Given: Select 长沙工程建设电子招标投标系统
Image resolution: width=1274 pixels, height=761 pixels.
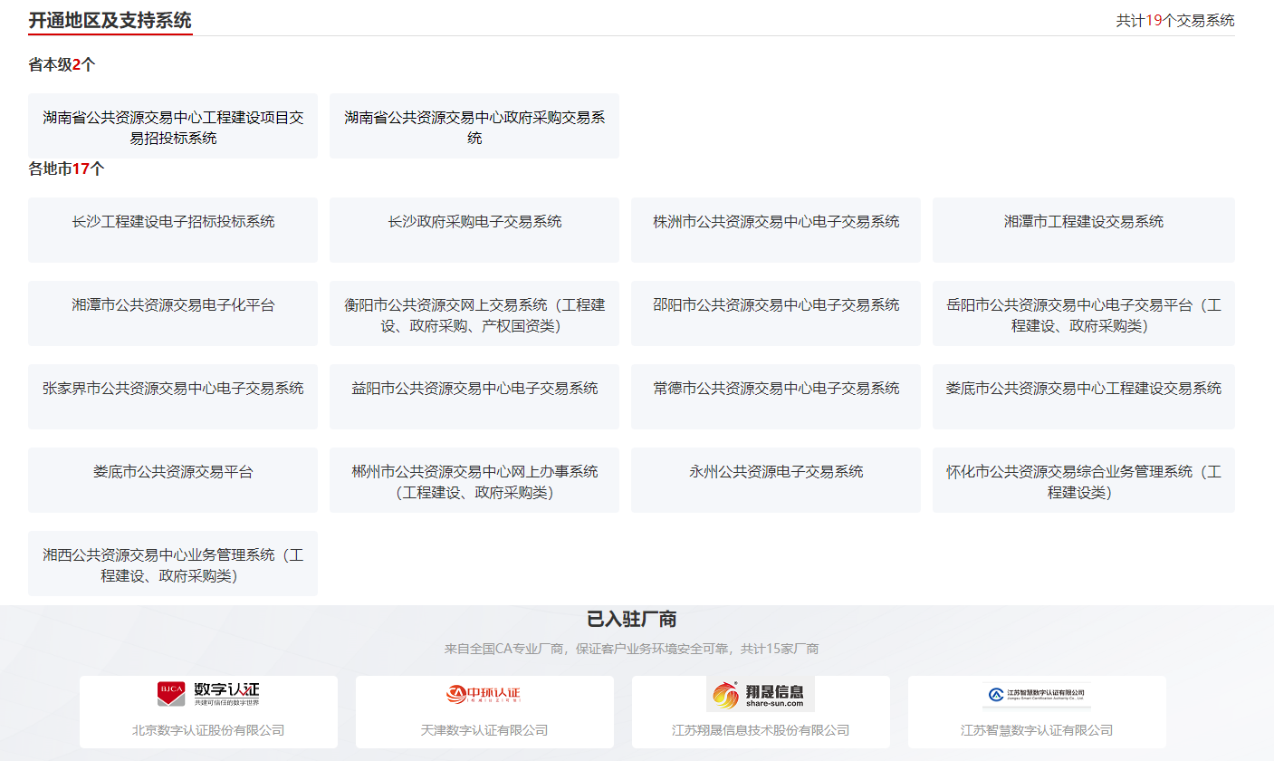Looking at the screenshot, I should (x=173, y=230).
